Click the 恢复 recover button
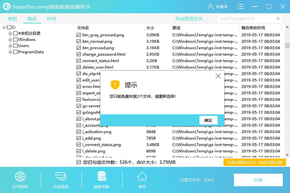The width and height of the screenshot is (290, 193). [x=258, y=180]
